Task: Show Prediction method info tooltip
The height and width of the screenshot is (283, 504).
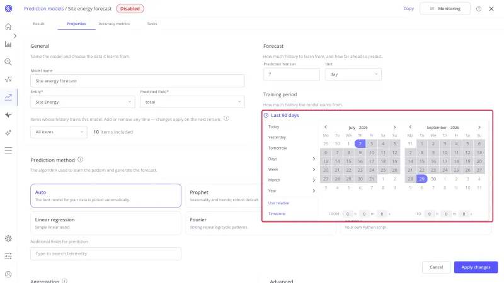Action: click(x=81, y=160)
